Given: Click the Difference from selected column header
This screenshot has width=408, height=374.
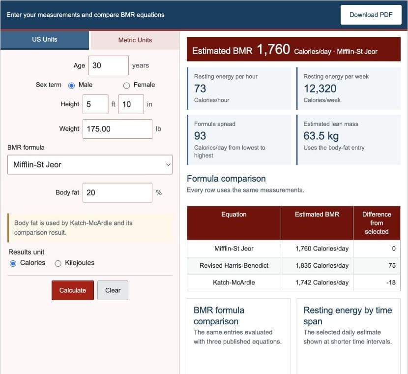Looking at the screenshot, I should coord(377,223).
